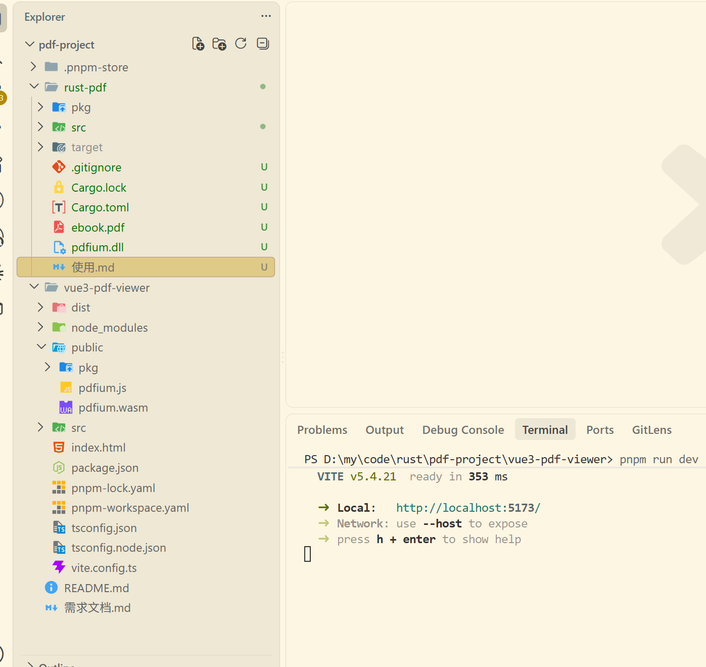The width and height of the screenshot is (706, 667).
Task: Open the Explorer more actions menu
Action: [266, 16]
